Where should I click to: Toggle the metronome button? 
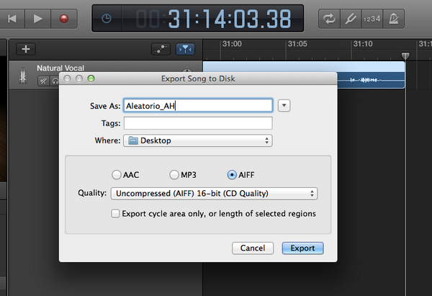393,19
